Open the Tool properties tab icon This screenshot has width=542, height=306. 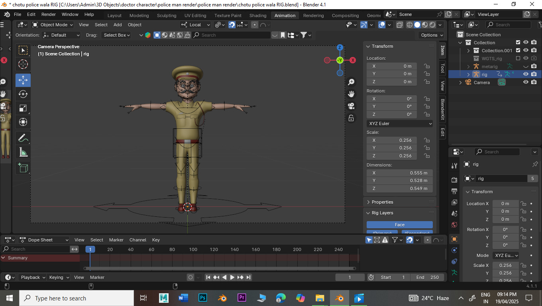coord(454,165)
